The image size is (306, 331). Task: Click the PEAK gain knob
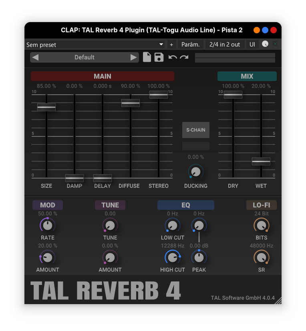[199, 258]
